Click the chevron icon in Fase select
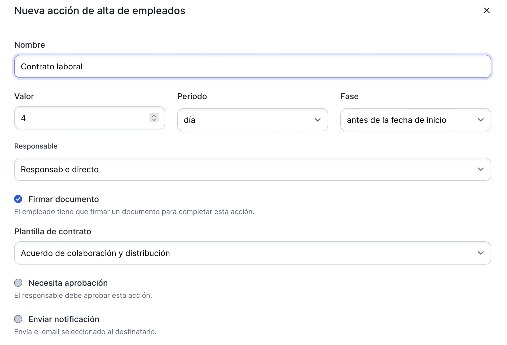The width and height of the screenshot is (507, 345). (x=480, y=120)
